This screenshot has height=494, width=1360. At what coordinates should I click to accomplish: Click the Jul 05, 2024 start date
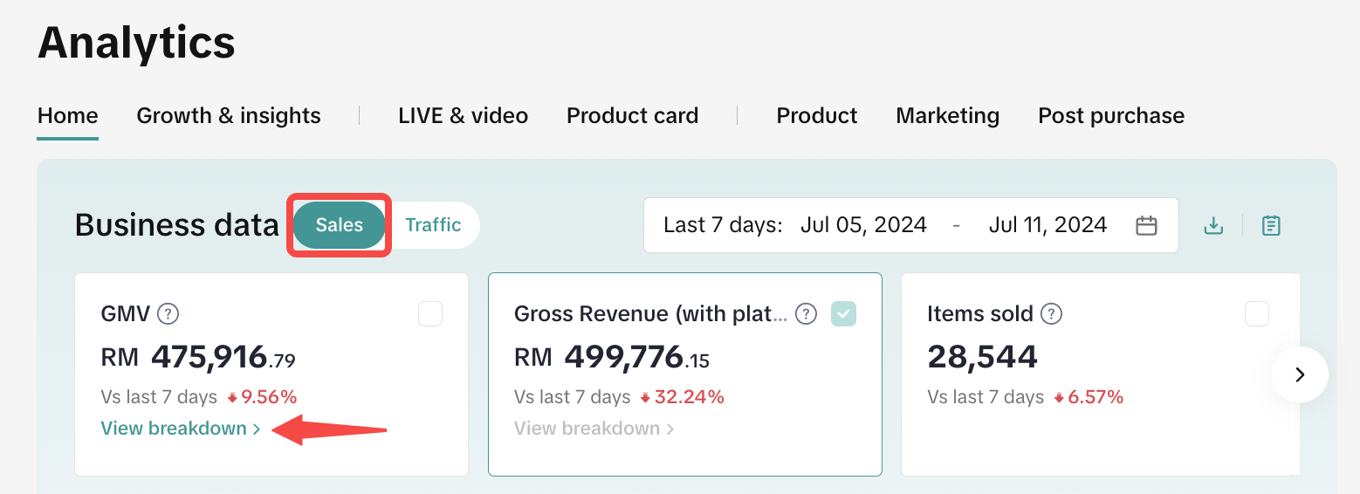click(863, 225)
